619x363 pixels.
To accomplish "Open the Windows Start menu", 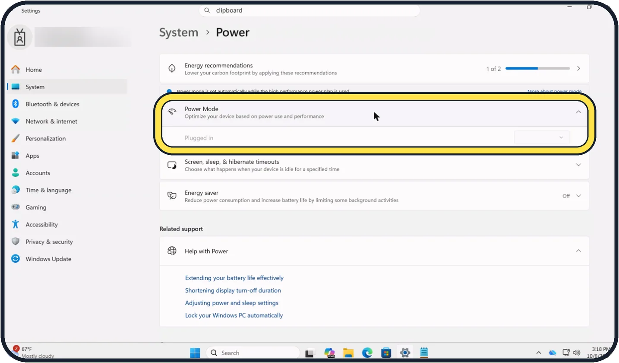I will (x=195, y=353).
